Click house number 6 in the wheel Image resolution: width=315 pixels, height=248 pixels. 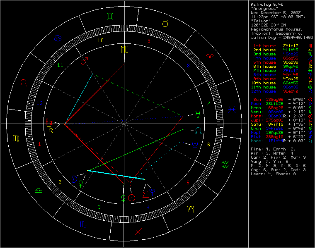tap(208, 144)
